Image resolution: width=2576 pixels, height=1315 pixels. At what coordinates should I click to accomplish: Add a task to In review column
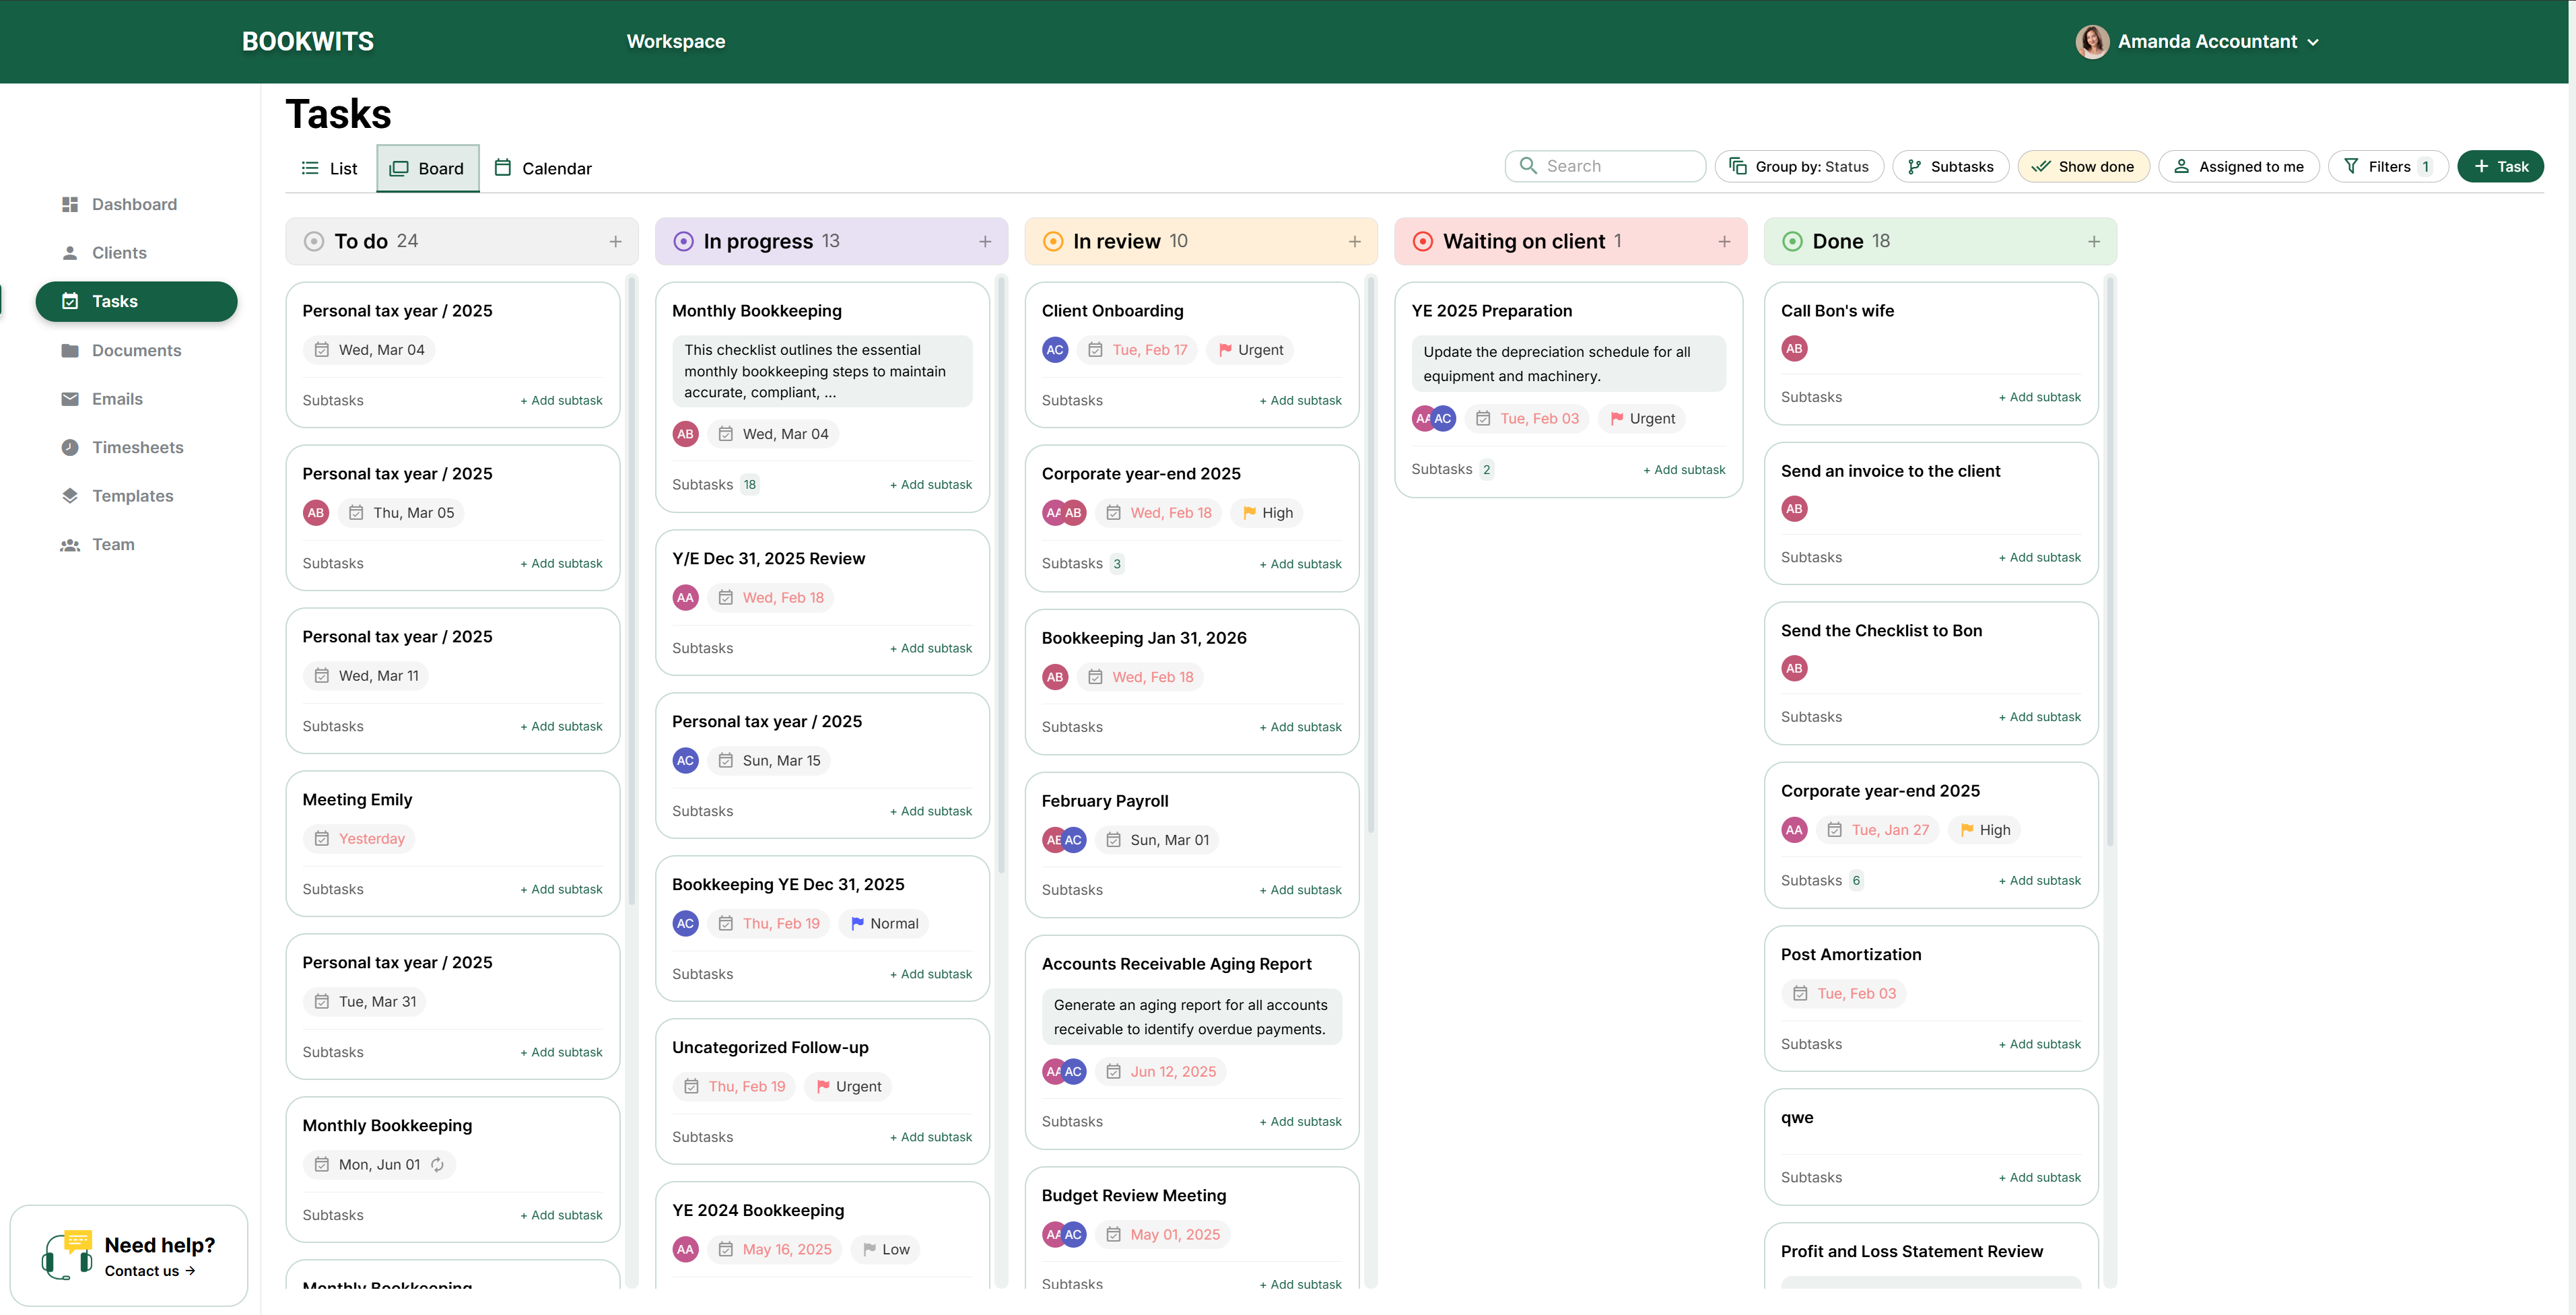(1355, 241)
